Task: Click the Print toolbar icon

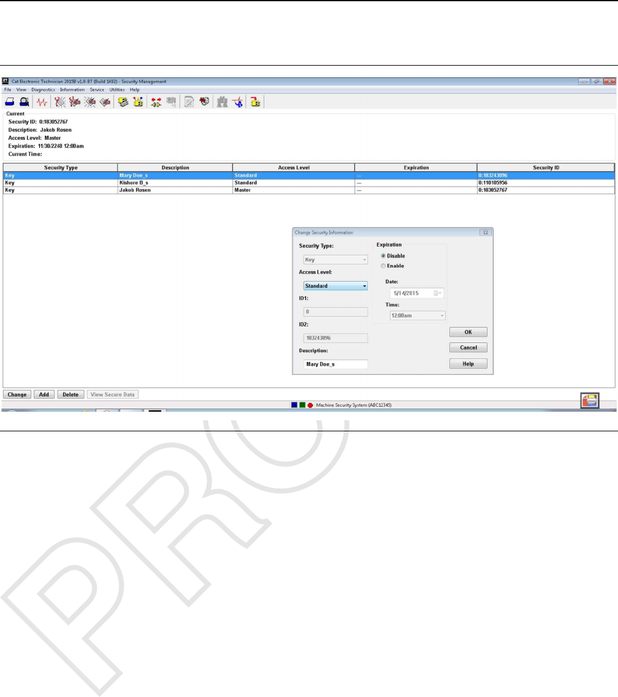Action: (9, 102)
